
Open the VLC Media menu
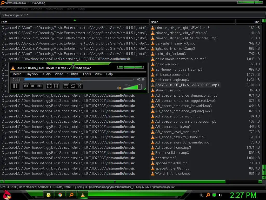pos(17,74)
